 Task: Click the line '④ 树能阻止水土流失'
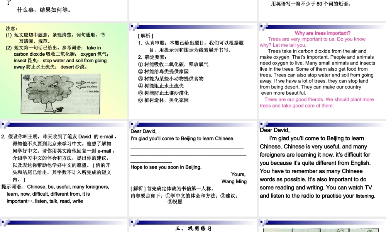pos(161,86)
